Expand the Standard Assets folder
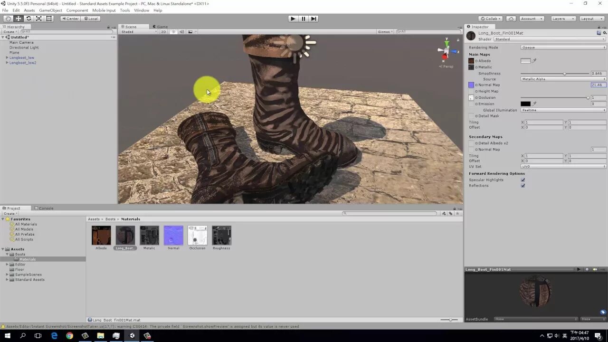608x342 pixels. pos(7,279)
